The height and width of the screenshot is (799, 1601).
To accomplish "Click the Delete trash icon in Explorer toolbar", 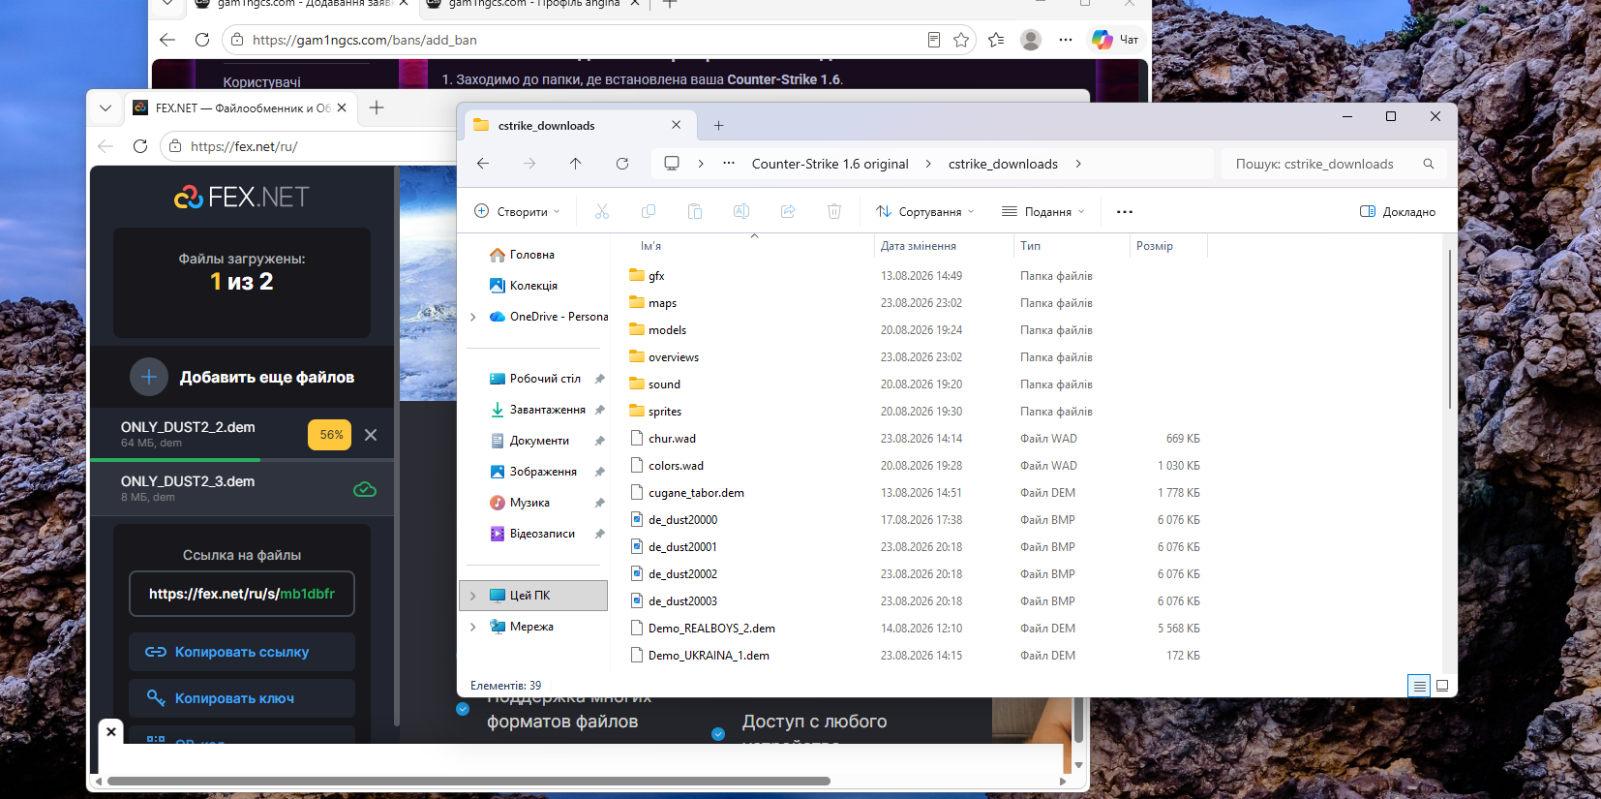I will point(834,211).
